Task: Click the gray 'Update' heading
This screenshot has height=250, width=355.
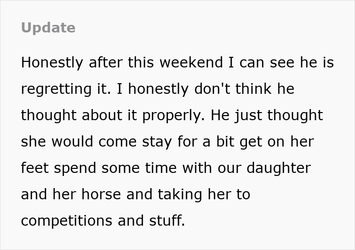Action: tap(48, 28)
